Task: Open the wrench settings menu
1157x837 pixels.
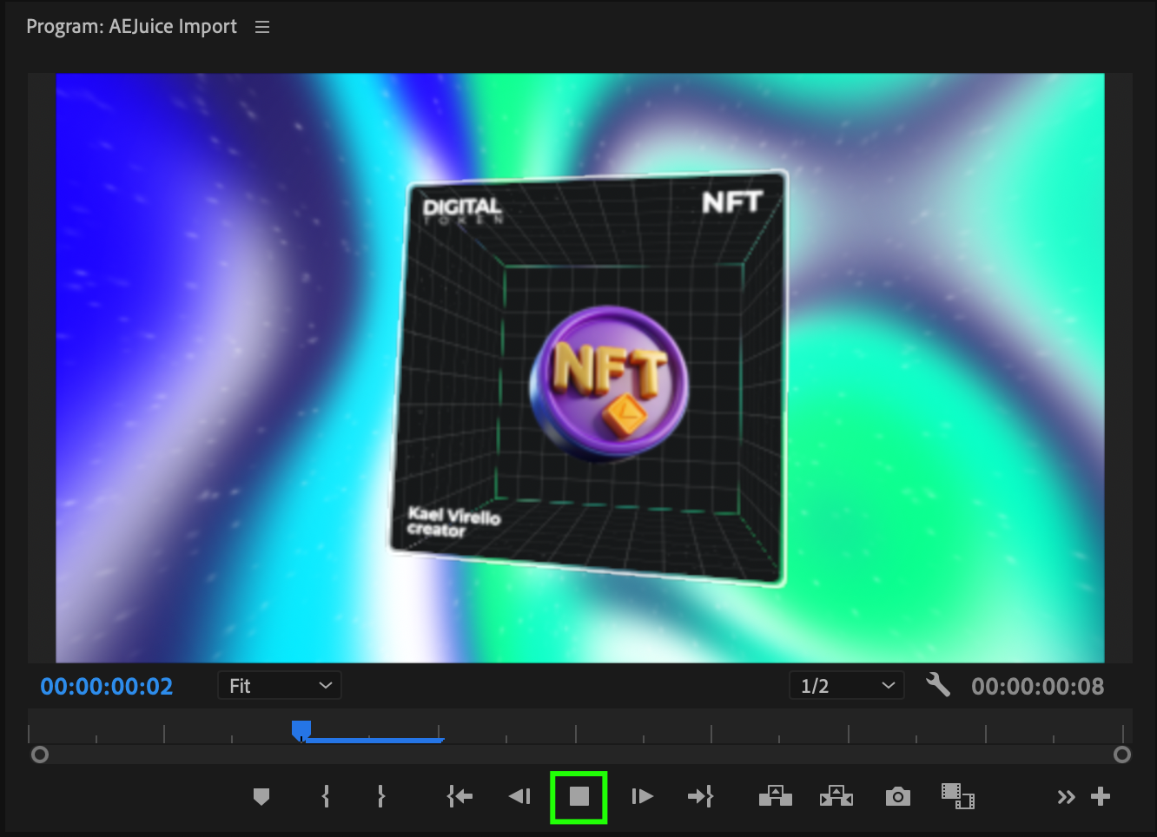Action: pyautogui.click(x=938, y=685)
